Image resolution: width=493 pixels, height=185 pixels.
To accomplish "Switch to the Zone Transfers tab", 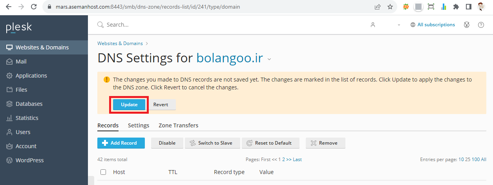I will coord(178,125).
